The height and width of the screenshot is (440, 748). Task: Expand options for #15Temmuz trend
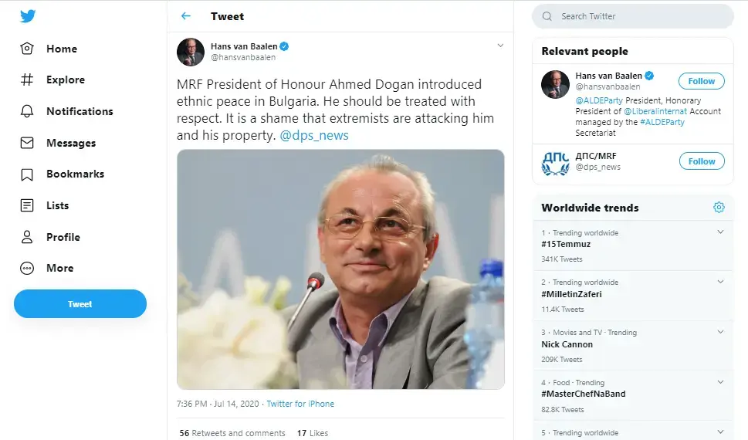(720, 232)
